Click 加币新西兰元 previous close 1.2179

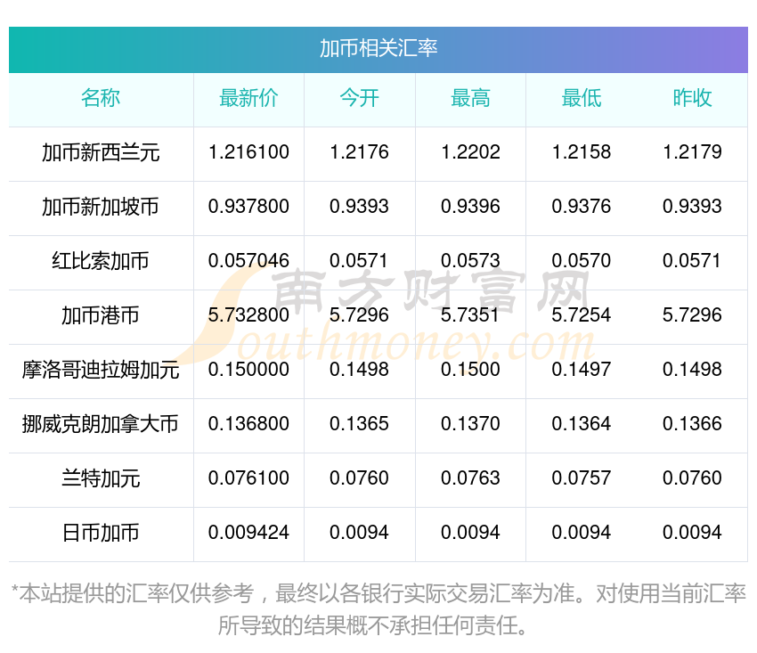[x=692, y=152]
